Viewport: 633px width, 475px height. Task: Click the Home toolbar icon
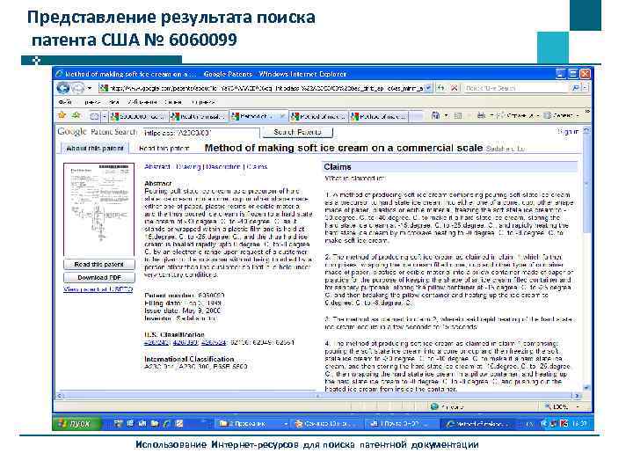(x=435, y=115)
